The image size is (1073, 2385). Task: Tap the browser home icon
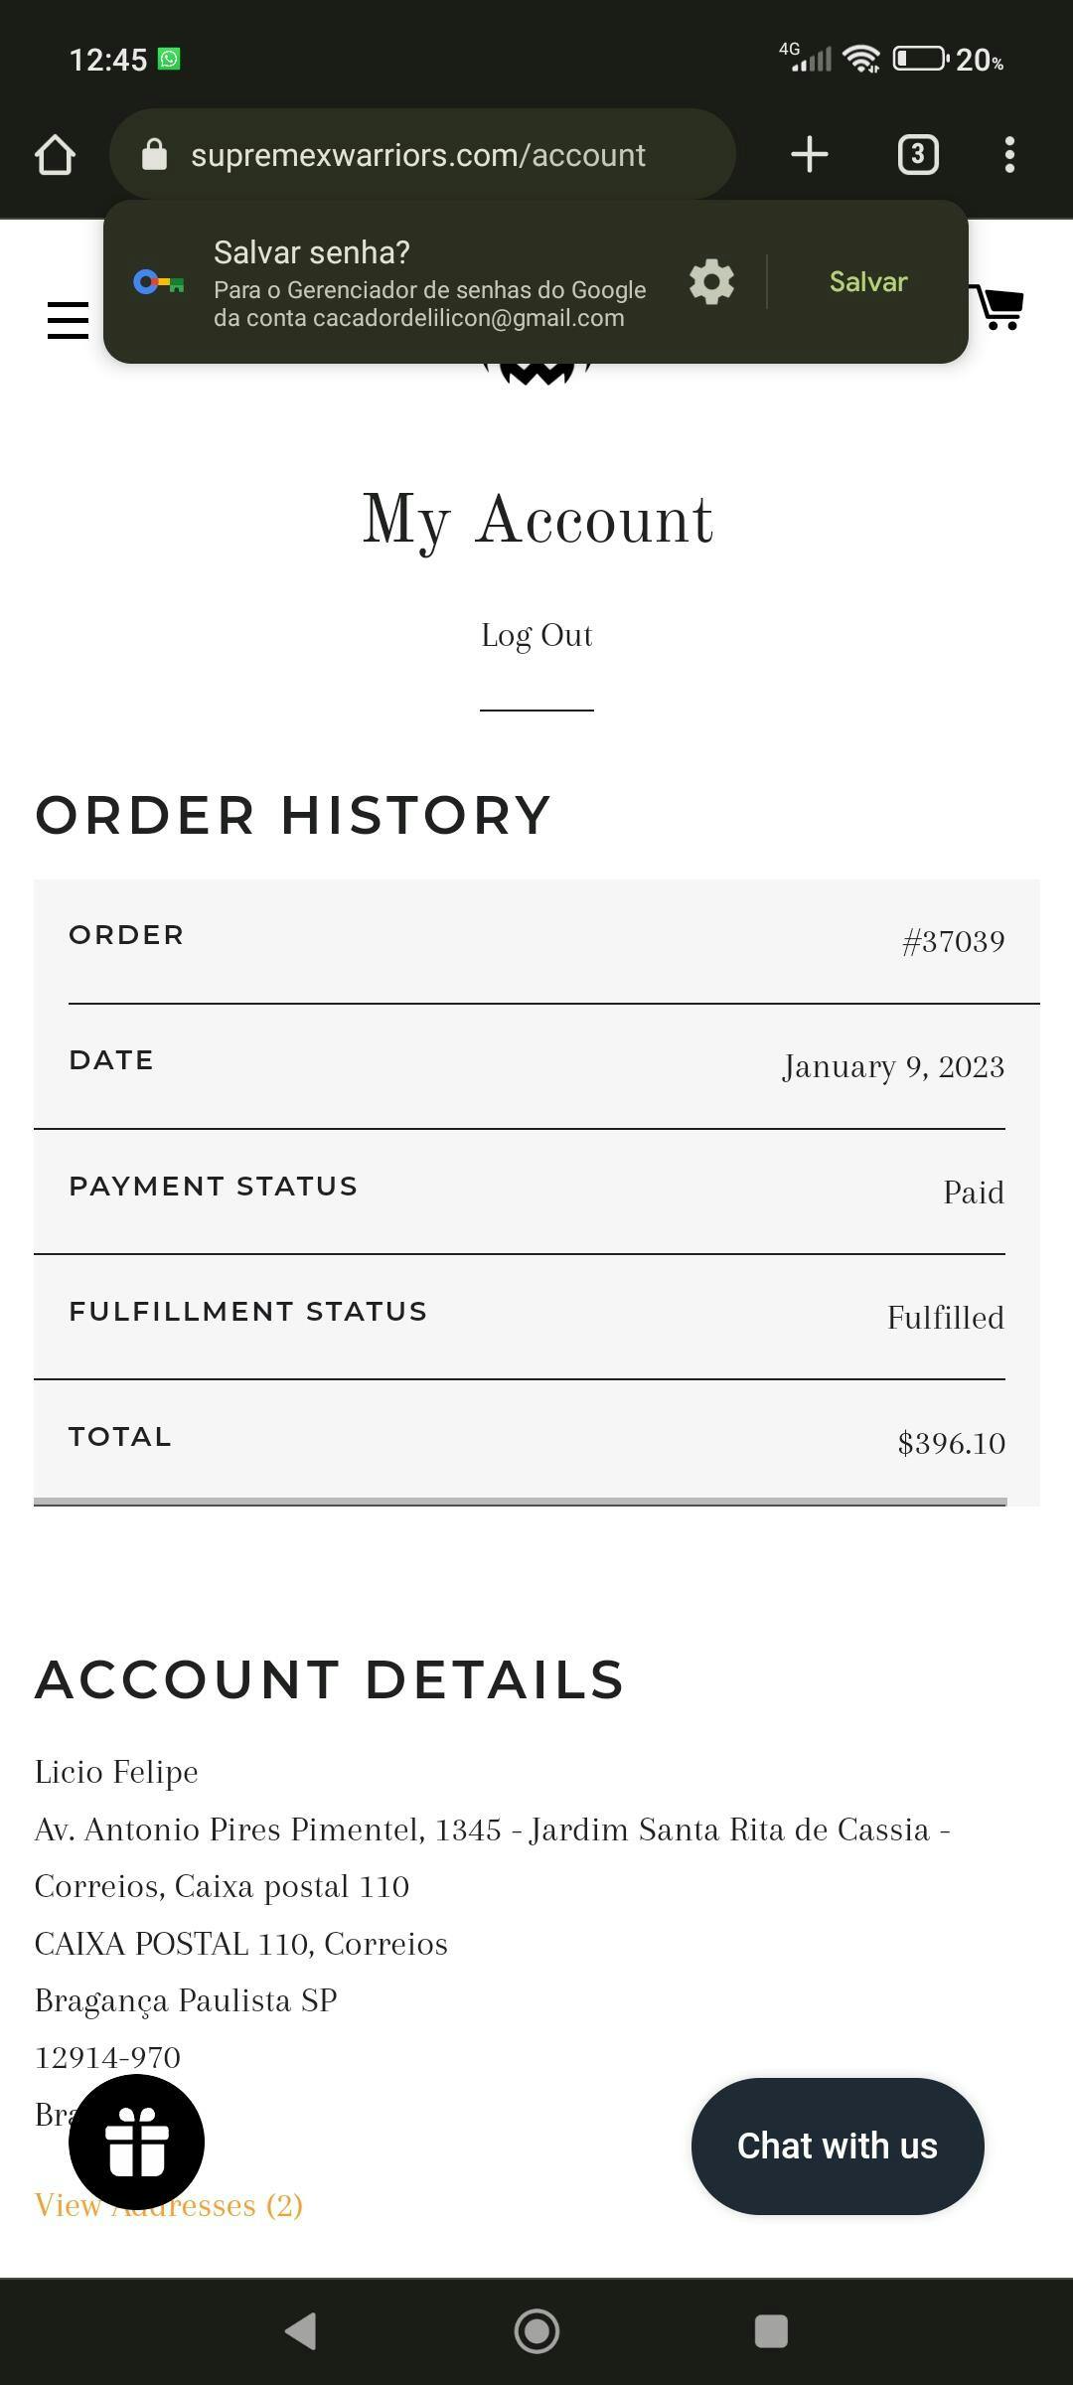pyautogui.click(x=56, y=155)
